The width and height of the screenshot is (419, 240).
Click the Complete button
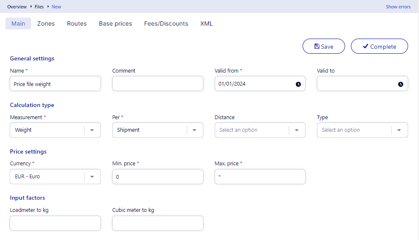point(379,47)
